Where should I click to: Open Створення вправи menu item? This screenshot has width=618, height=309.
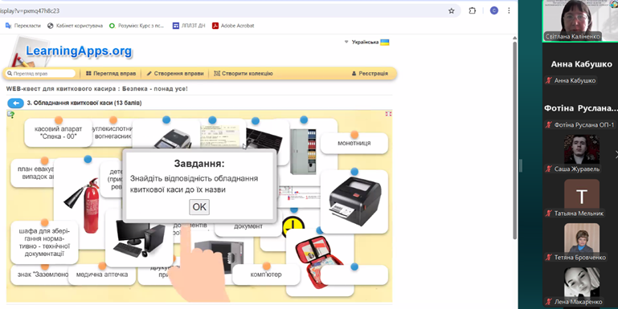pos(175,74)
